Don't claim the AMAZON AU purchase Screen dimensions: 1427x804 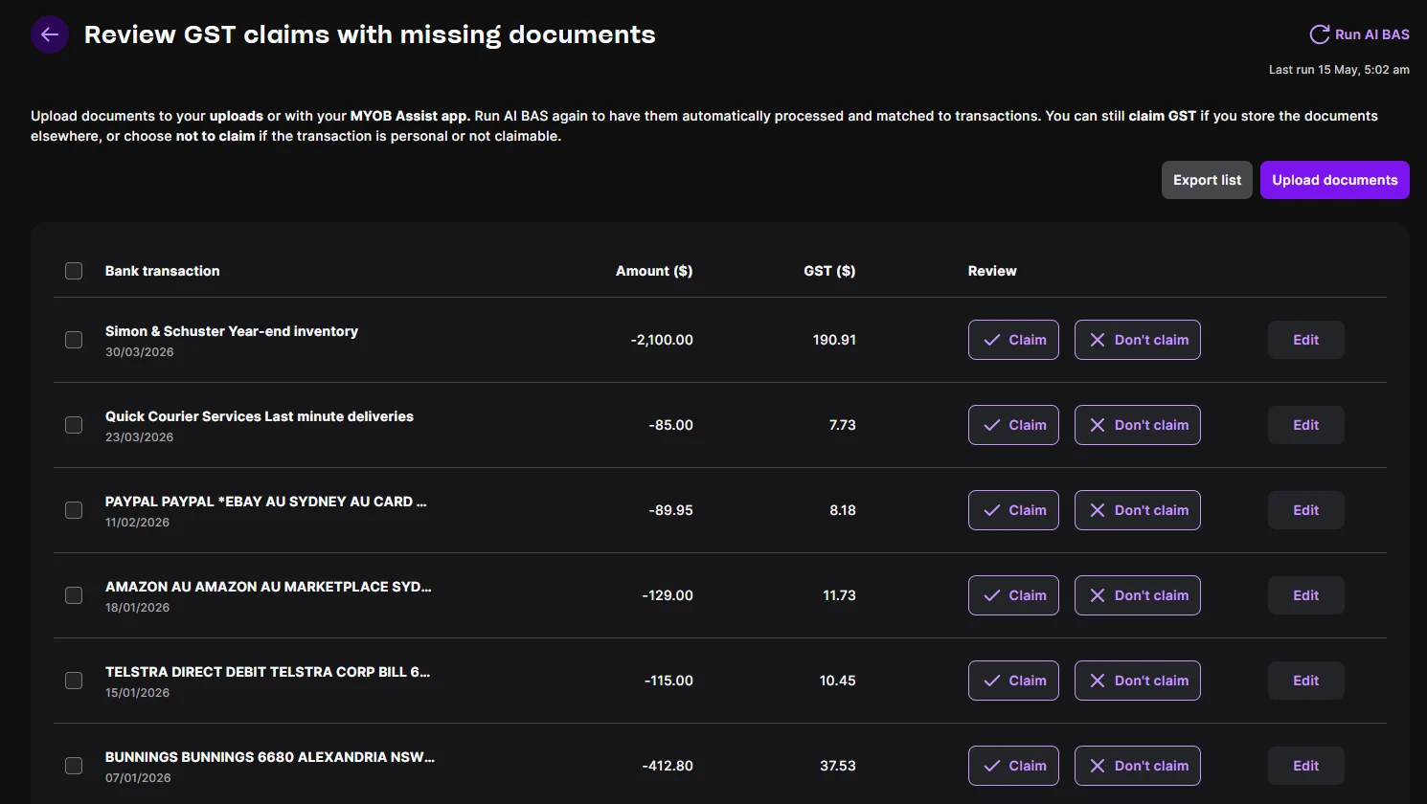pyautogui.click(x=1138, y=595)
